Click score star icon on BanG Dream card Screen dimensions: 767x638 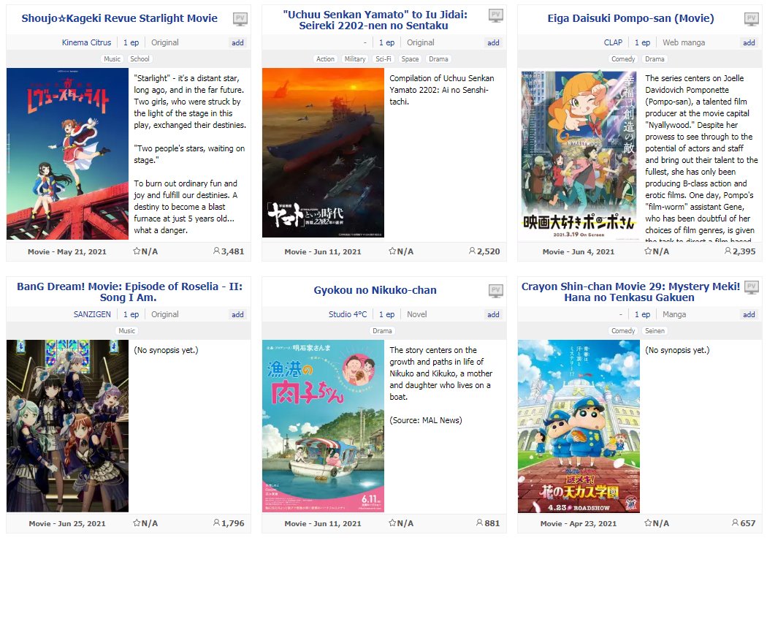pos(137,523)
